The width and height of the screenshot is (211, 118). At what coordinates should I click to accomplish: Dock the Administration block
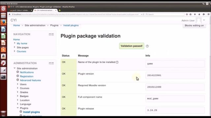(53, 63)
